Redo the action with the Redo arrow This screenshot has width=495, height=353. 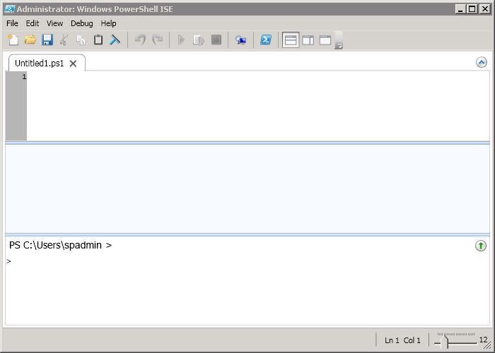[157, 40]
